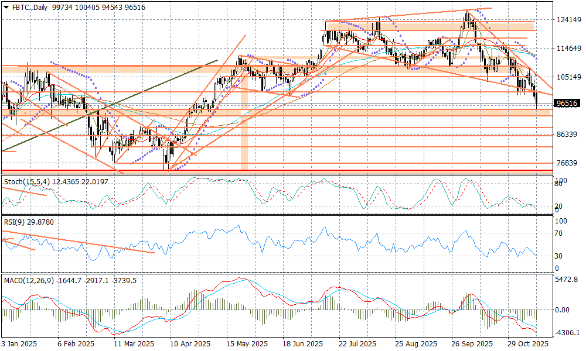Click the 114649 price axis level
The image size is (586, 351).
click(x=567, y=49)
